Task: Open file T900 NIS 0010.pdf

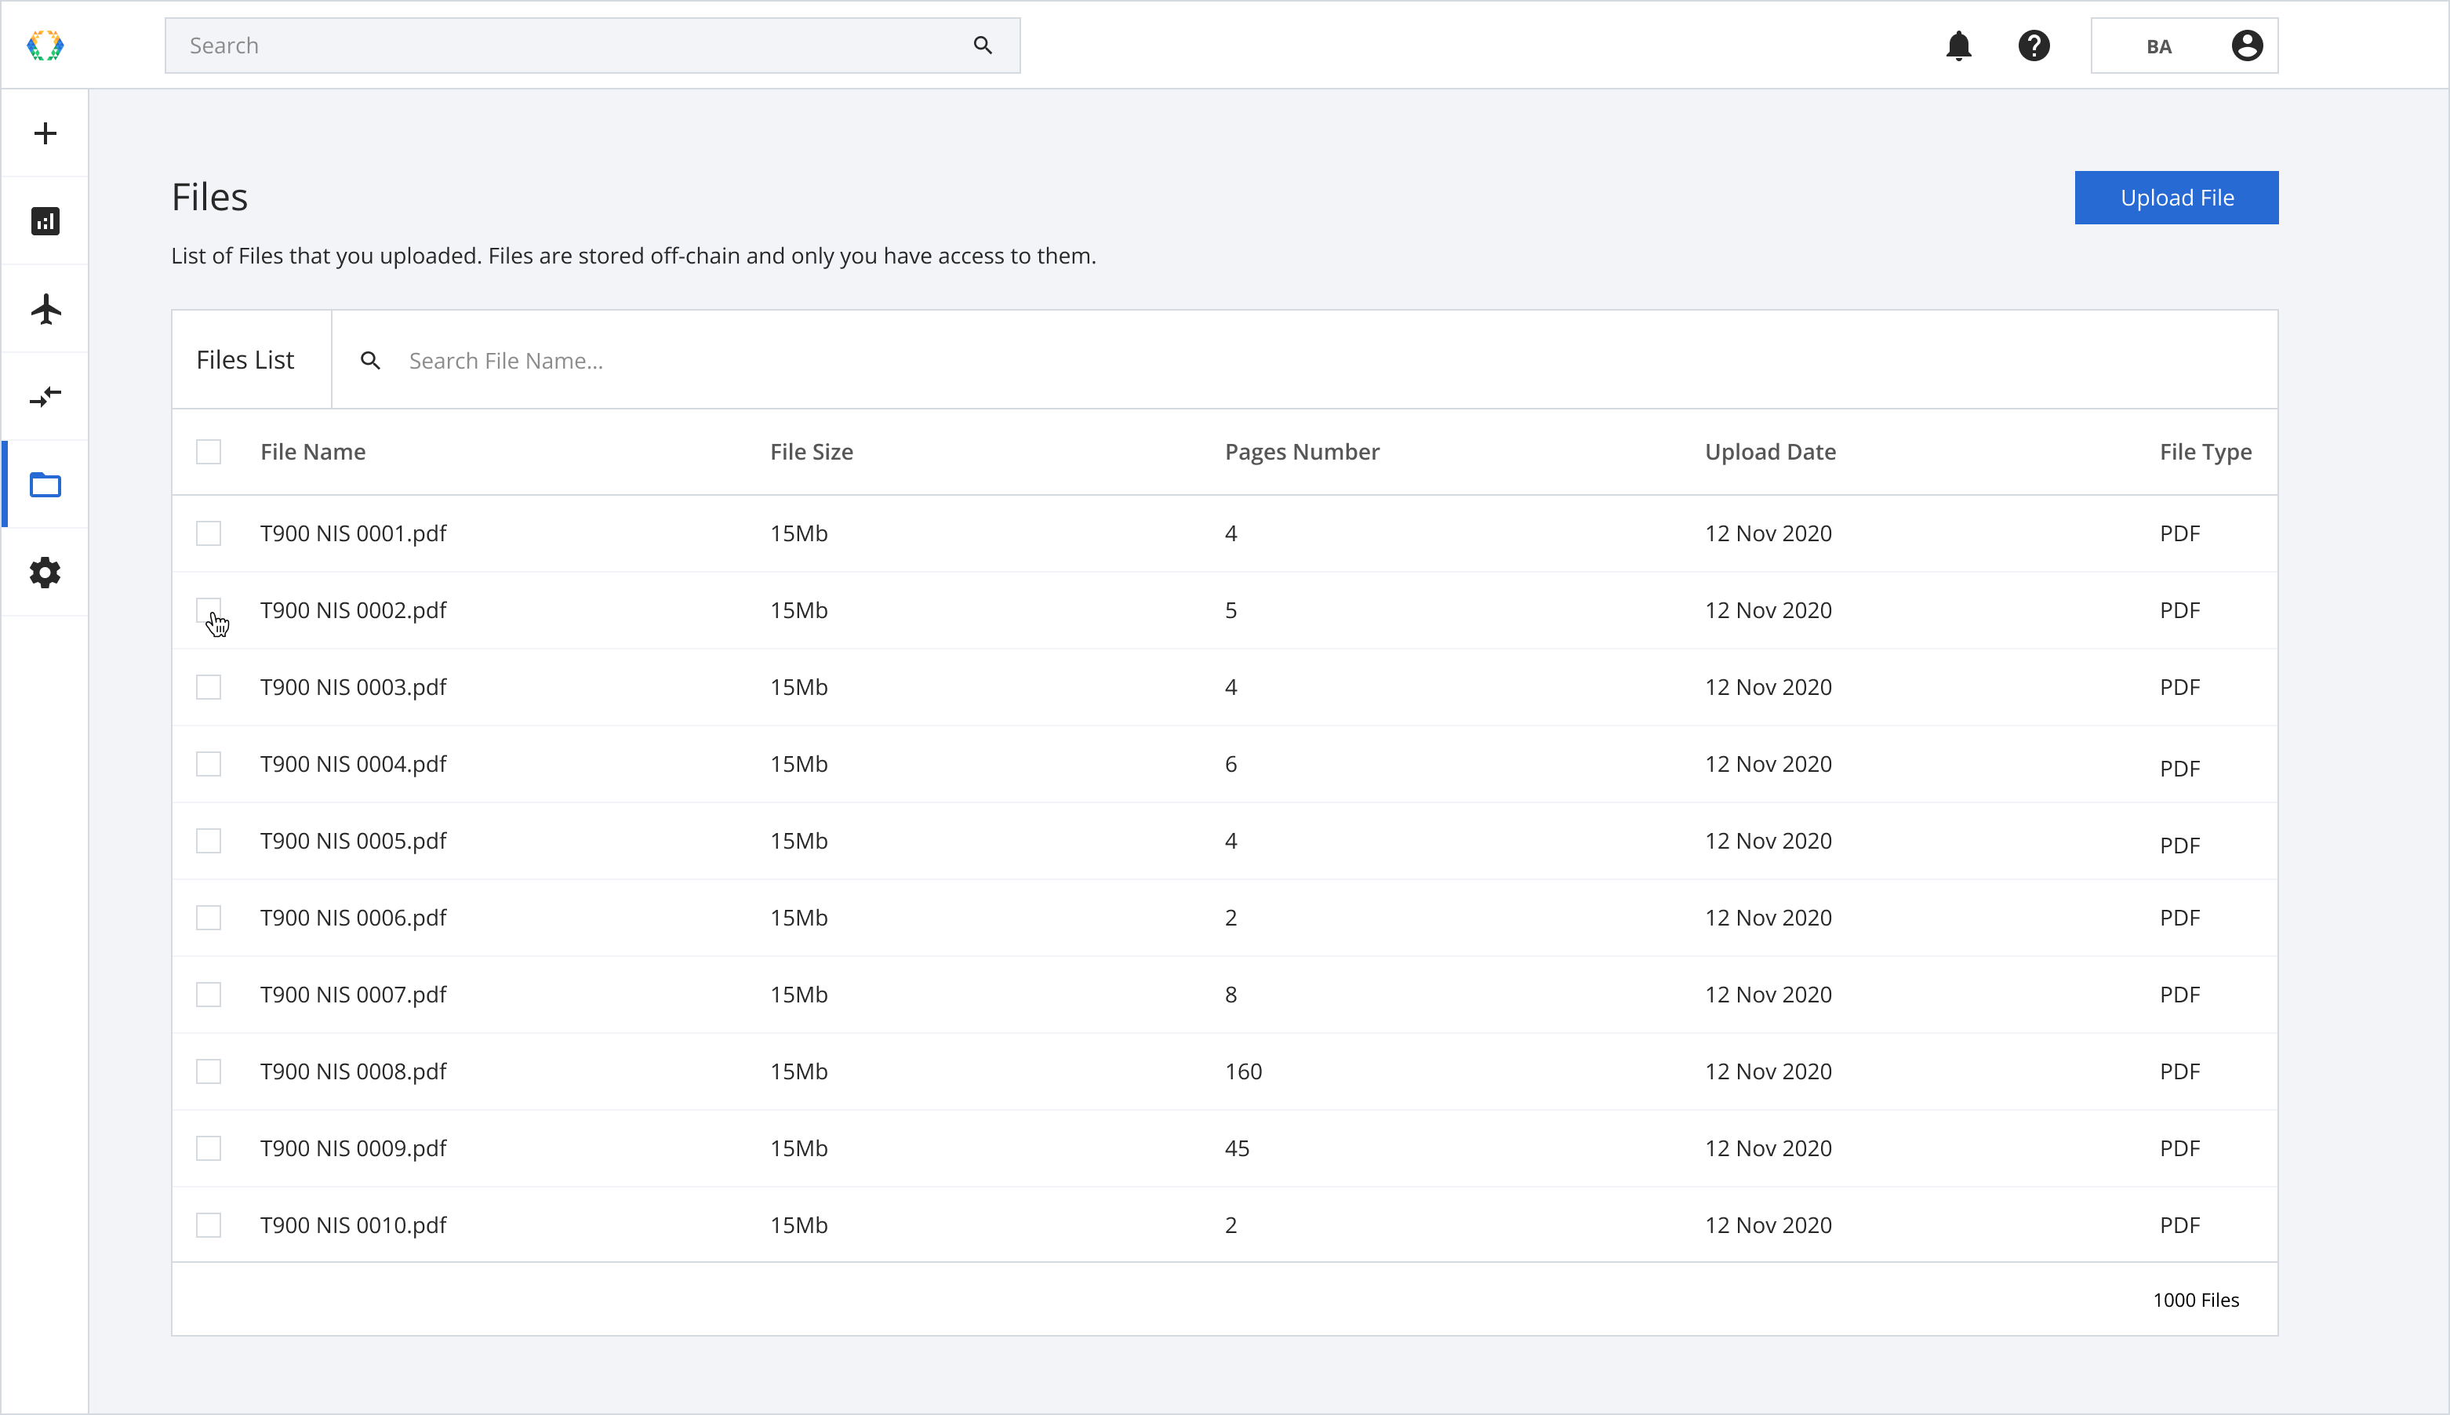Action: pyautogui.click(x=353, y=1224)
